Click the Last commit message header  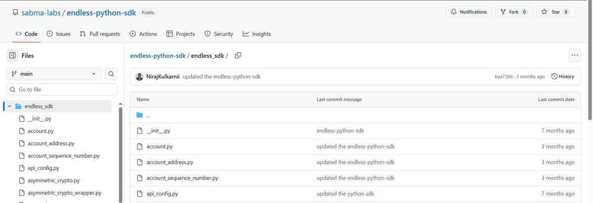click(339, 99)
